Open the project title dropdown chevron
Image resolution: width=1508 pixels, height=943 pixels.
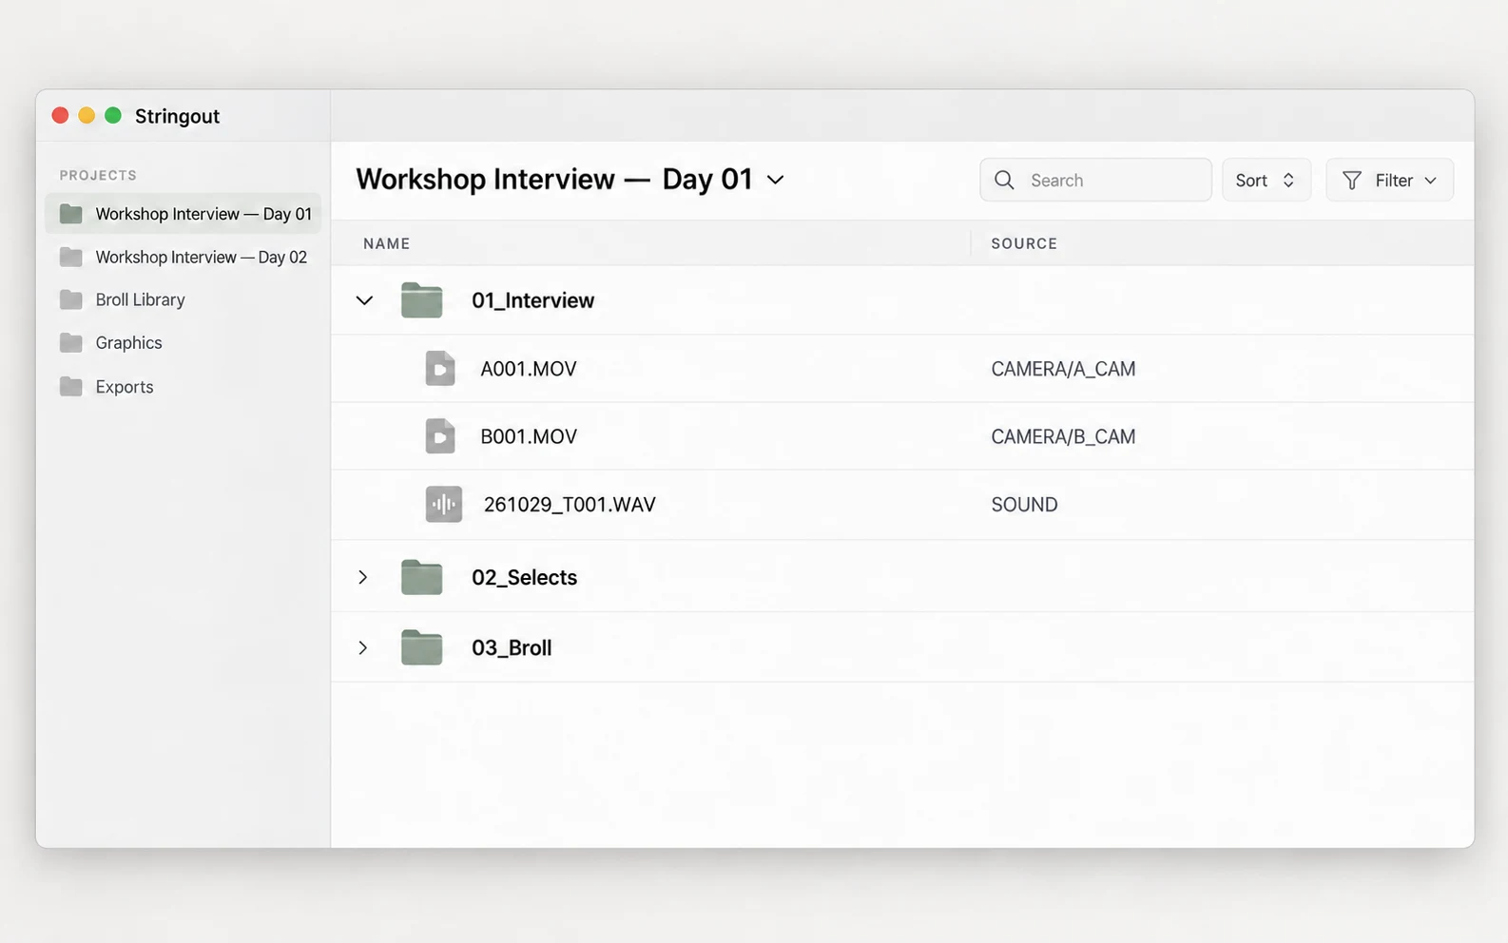click(x=776, y=180)
